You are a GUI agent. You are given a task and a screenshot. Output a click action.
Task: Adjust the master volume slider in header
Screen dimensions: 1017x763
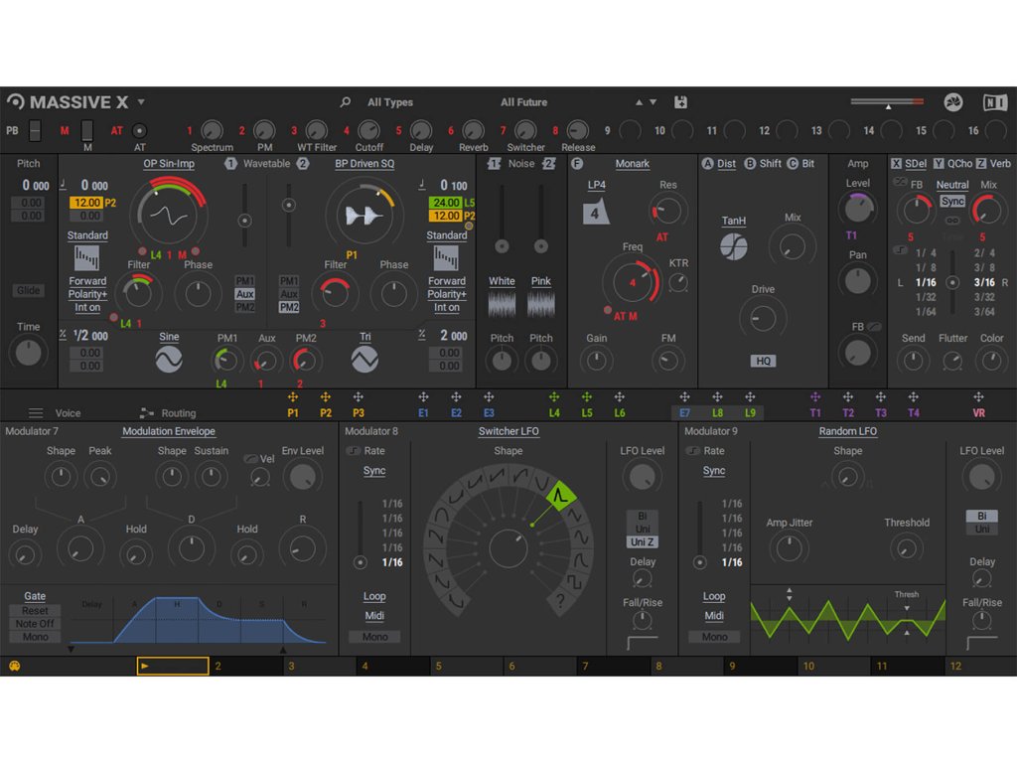887,102
